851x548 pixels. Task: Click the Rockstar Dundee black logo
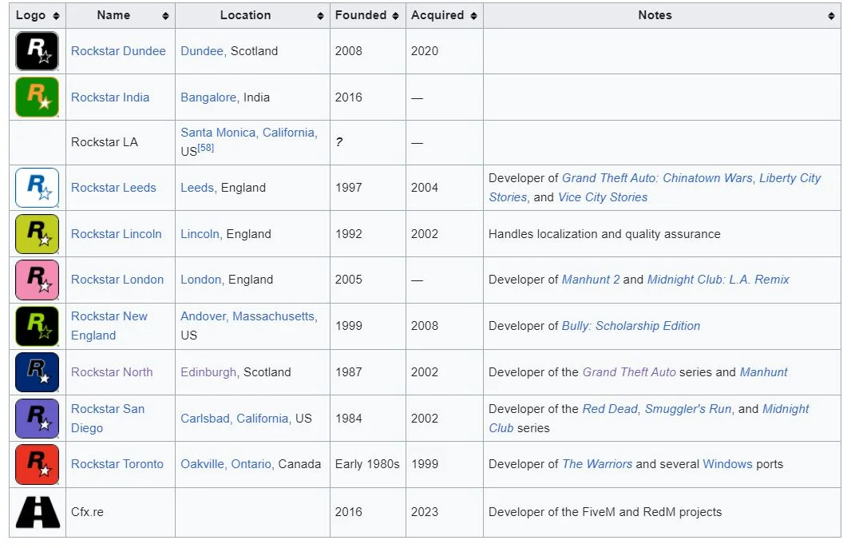coord(37,51)
